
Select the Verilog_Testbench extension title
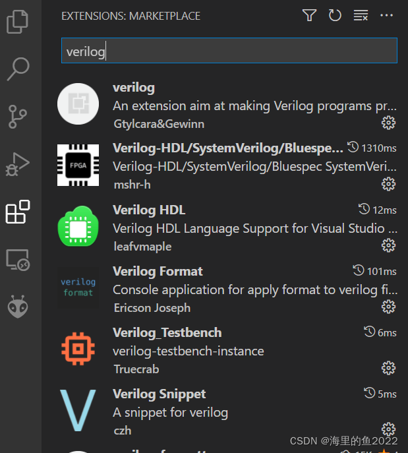coord(167,333)
